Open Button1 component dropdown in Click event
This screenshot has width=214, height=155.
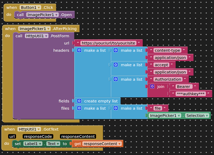(x=39, y=7)
